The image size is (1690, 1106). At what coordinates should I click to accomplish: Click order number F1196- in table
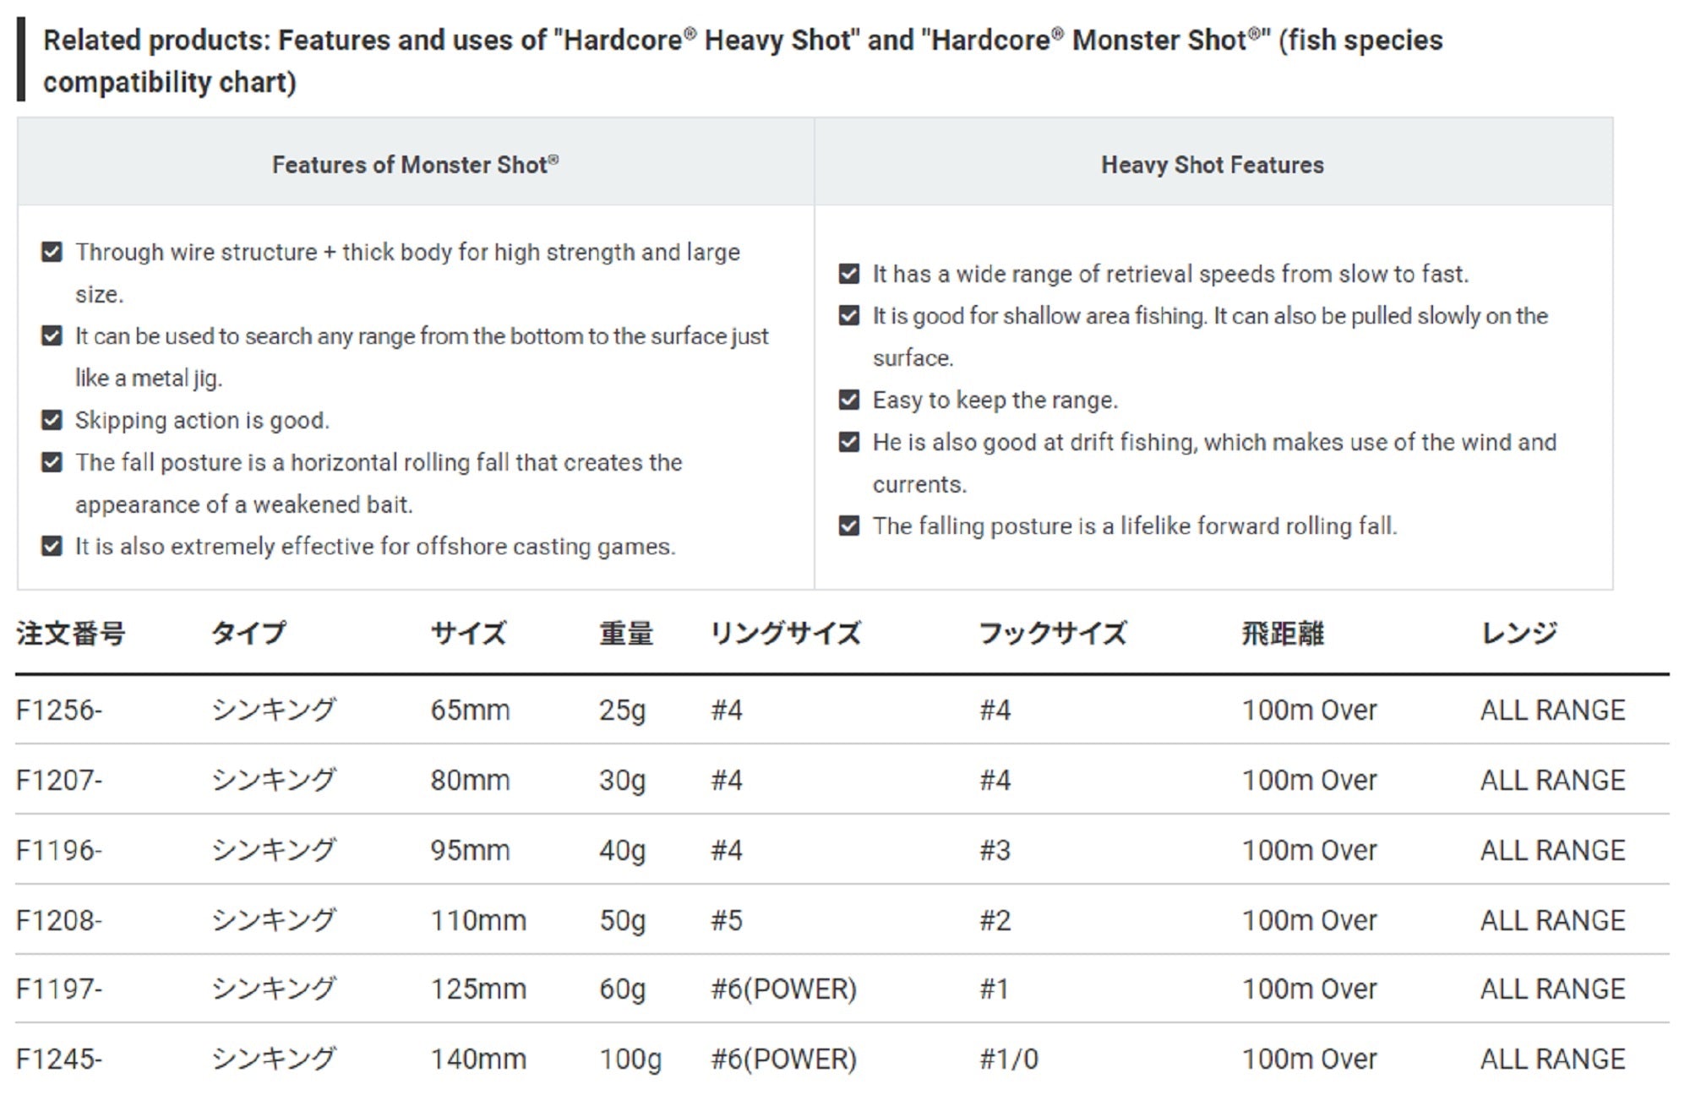coord(59,851)
